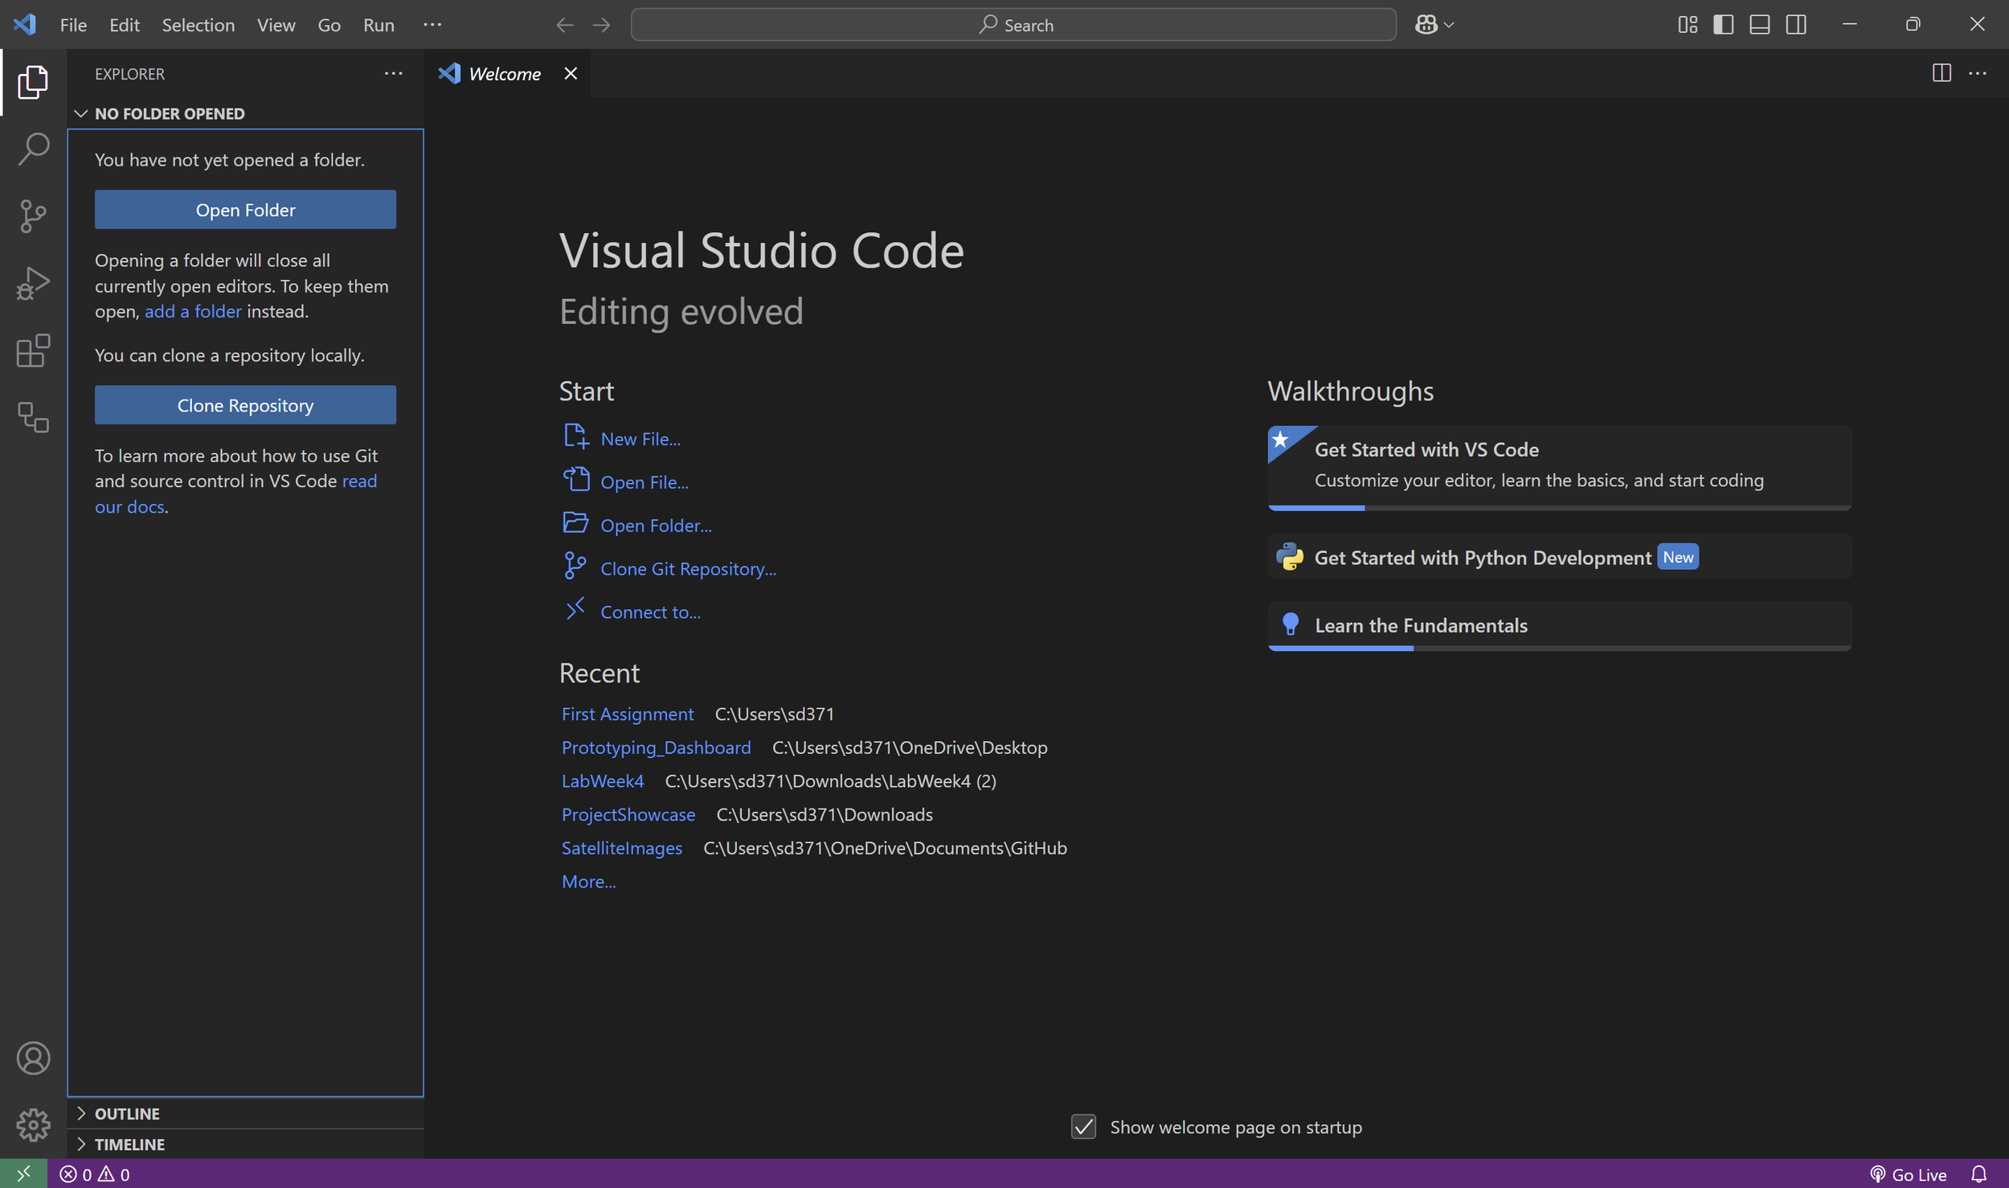Open recent ProjectShowcase folder
Image resolution: width=2009 pixels, height=1188 pixels.
click(x=628, y=814)
